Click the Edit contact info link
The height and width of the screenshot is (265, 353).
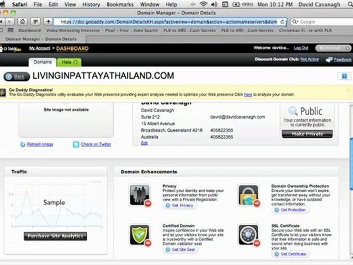coord(144,143)
